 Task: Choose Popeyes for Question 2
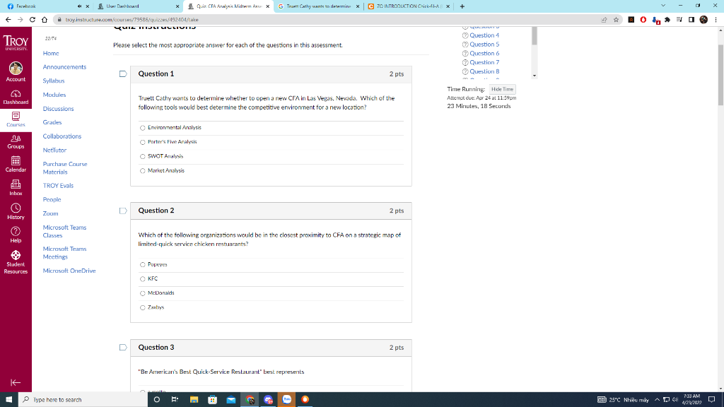(x=143, y=265)
